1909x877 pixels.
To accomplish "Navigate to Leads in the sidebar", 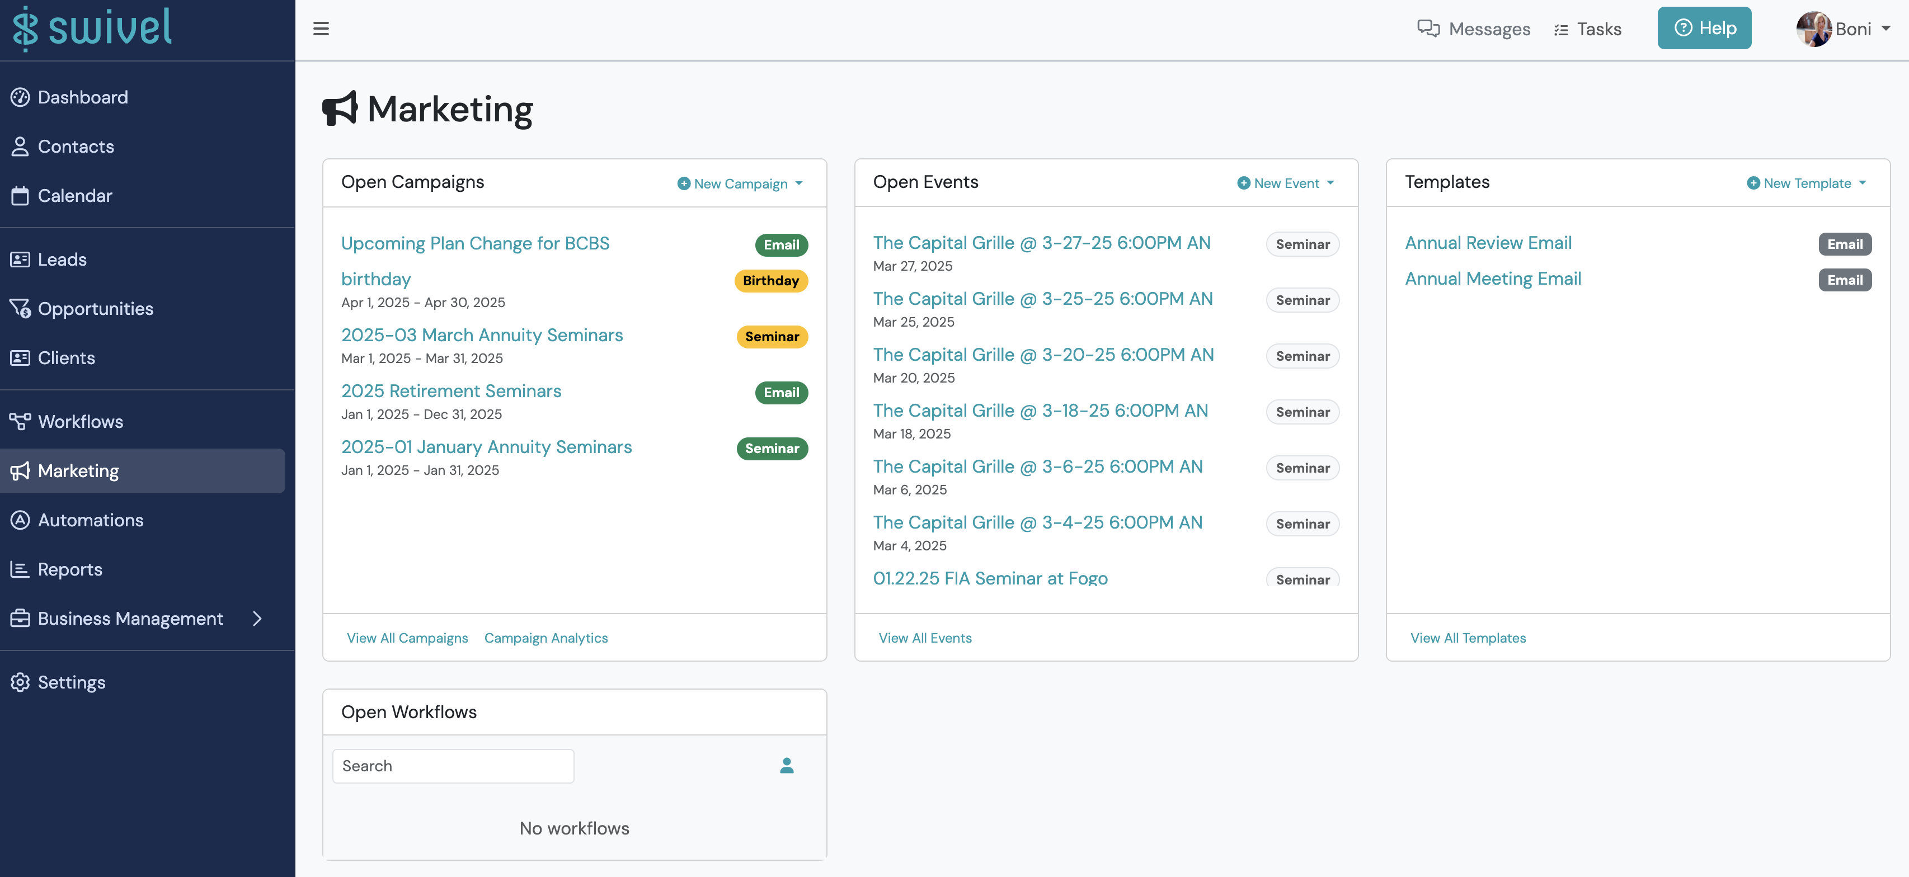I will coord(49,260).
